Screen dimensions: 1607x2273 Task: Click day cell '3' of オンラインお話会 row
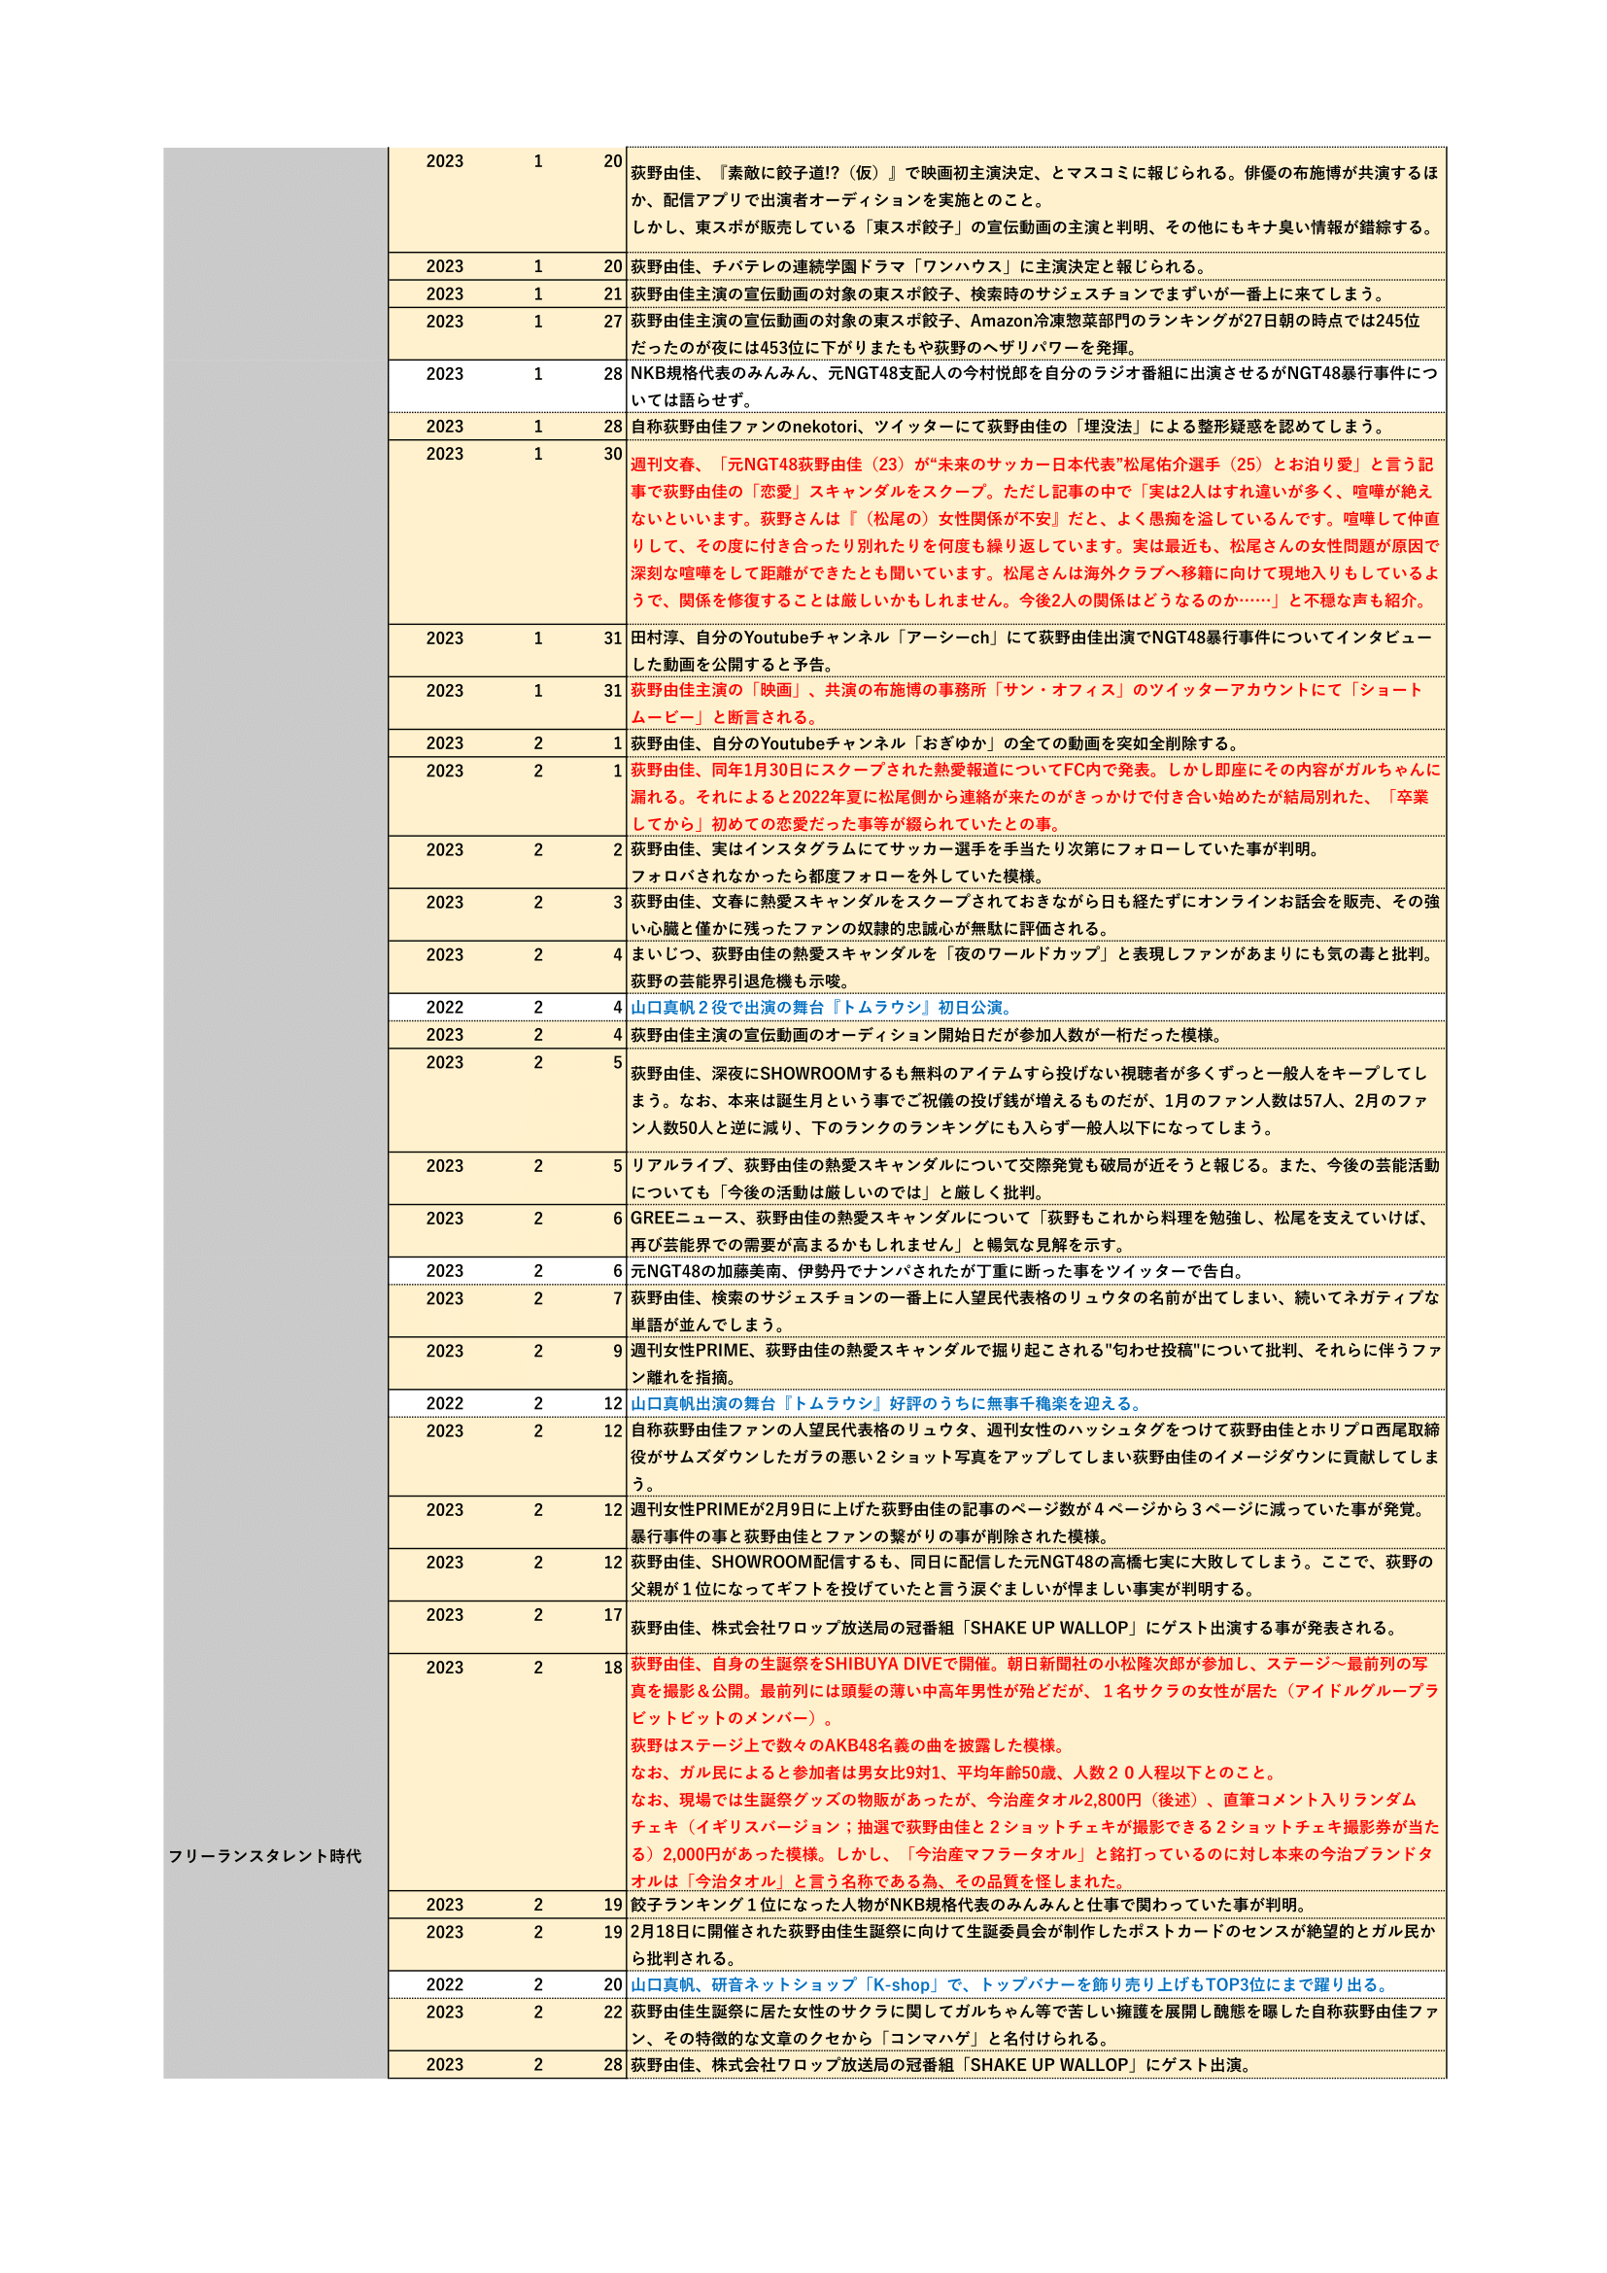pyautogui.click(x=618, y=902)
